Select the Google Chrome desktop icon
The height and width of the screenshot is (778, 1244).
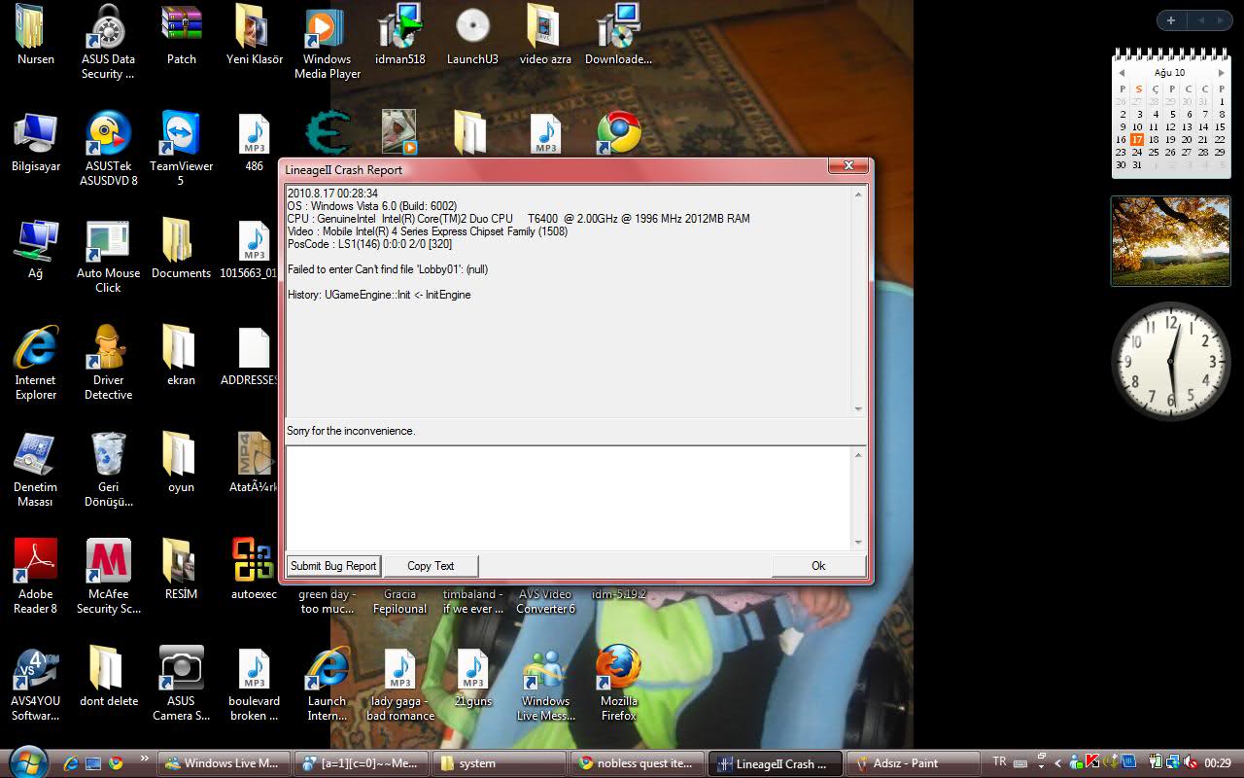click(x=619, y=133)
